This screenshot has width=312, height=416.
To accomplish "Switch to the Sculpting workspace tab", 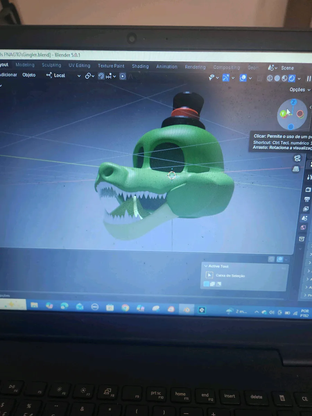I will pyautogui.click(x=51, y=65).
